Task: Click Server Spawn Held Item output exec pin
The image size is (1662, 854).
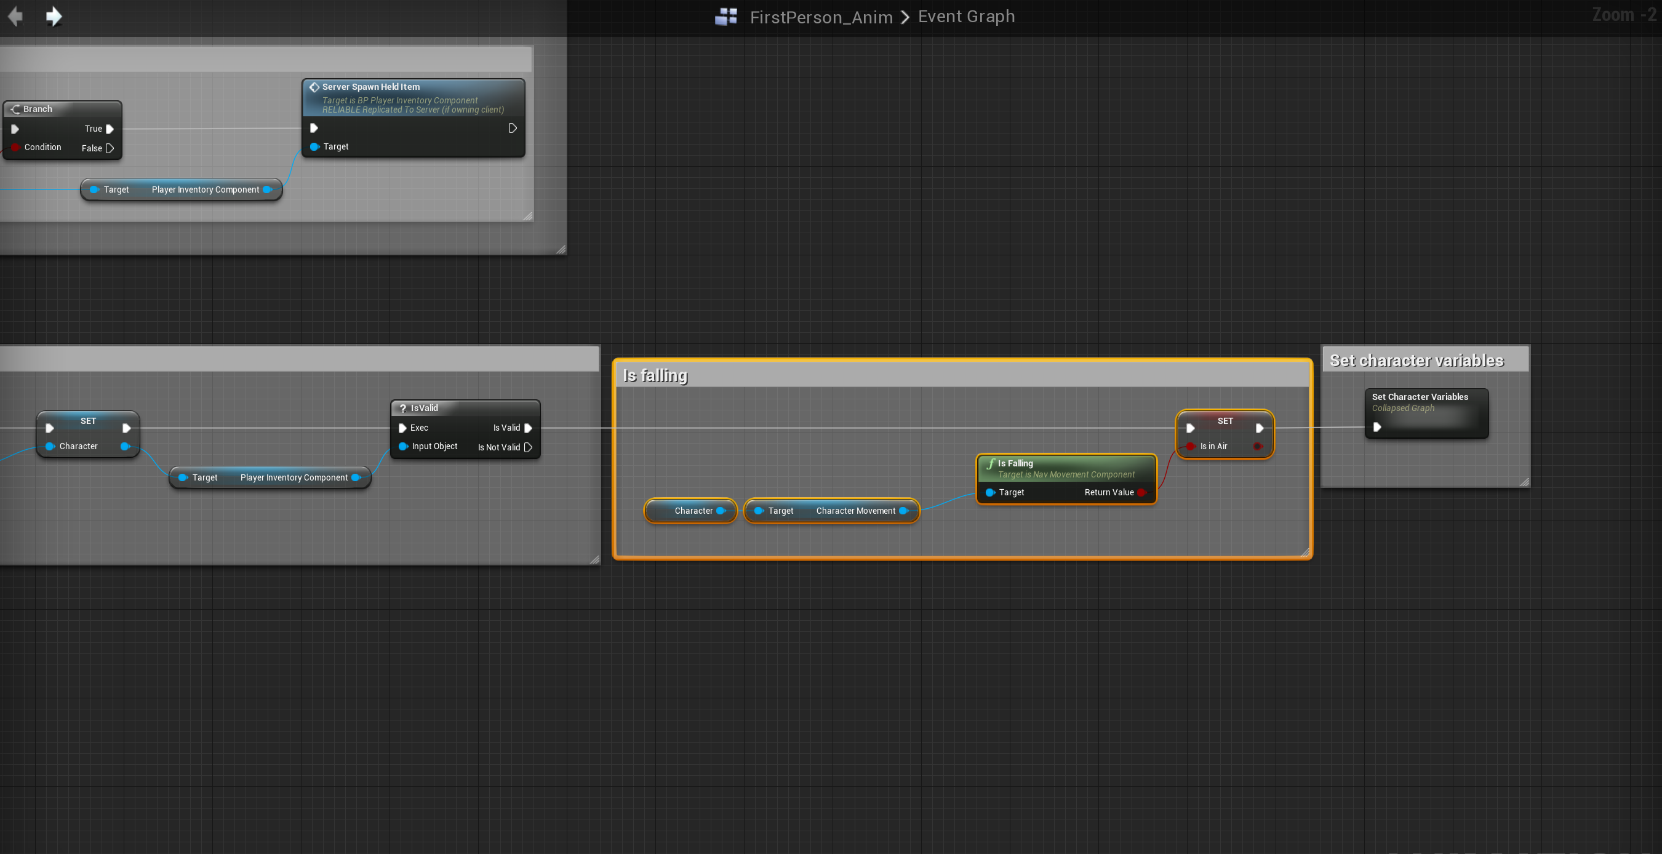Action: pyautogui.click(x=513, y=129)
